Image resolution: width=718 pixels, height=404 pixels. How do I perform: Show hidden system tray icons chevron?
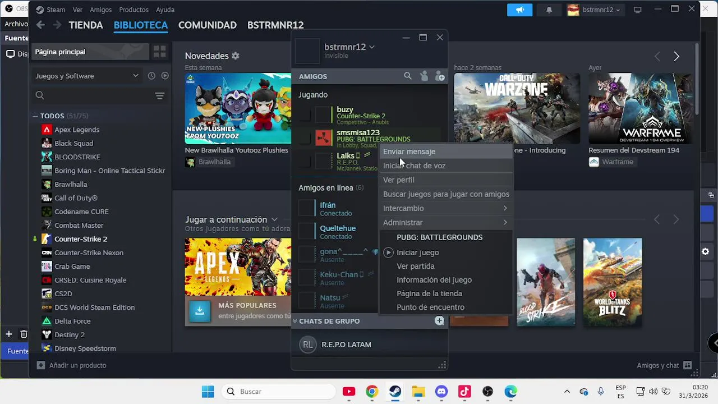click(567, 392)
